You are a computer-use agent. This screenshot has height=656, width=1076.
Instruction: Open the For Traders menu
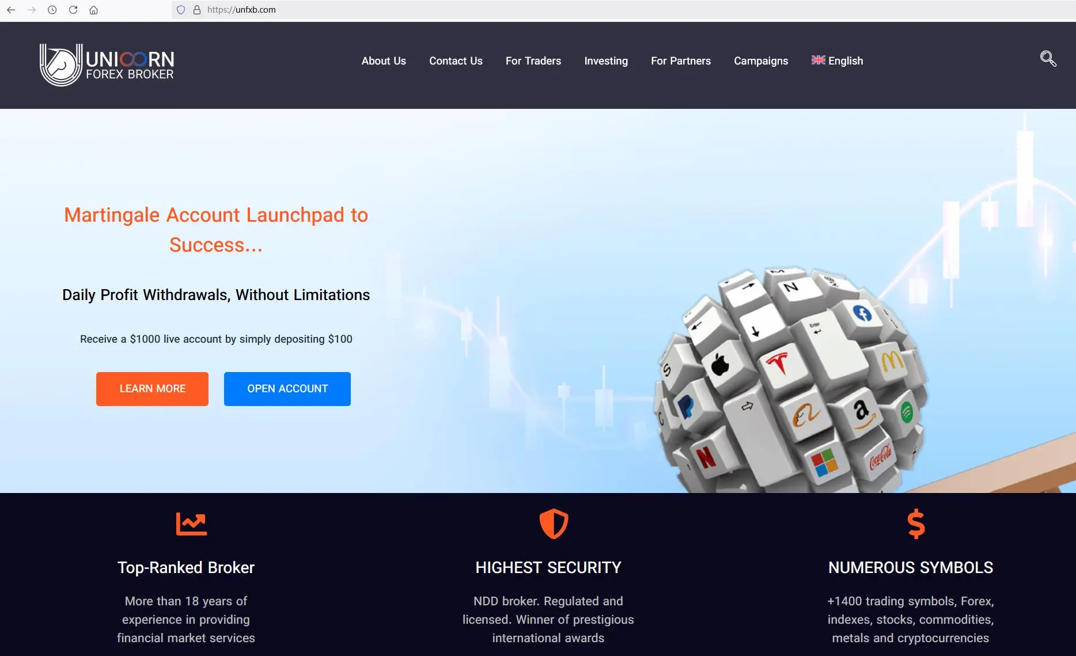click(x=533, y=61)
